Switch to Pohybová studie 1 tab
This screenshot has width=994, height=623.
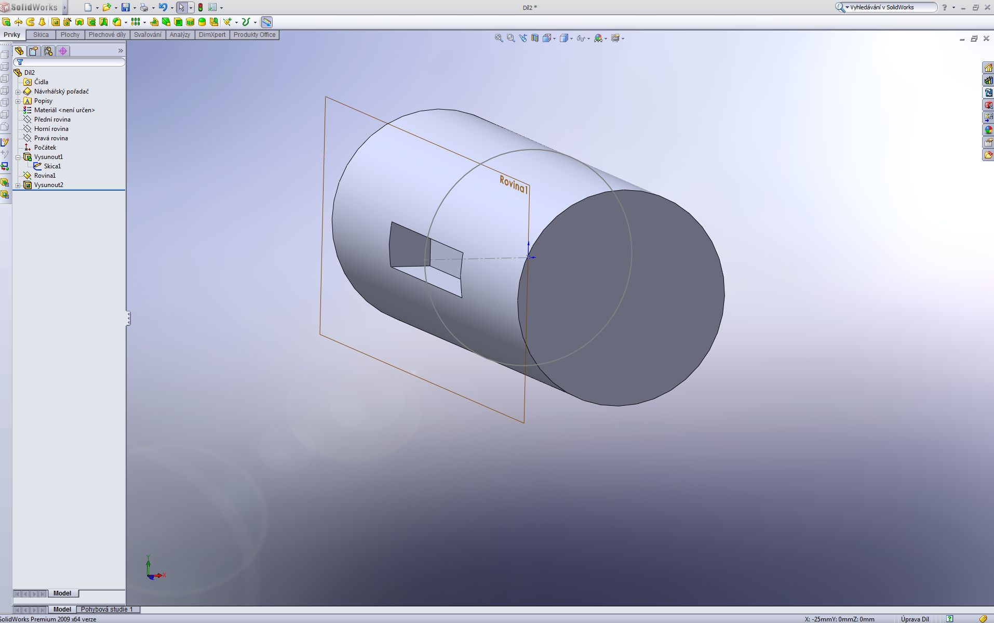107,609
